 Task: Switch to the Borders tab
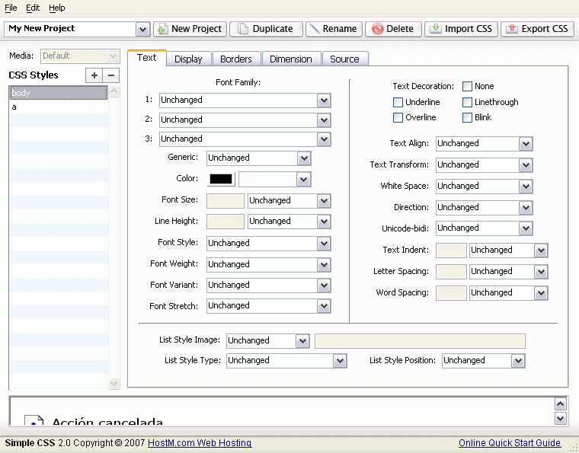pos(236,59)
